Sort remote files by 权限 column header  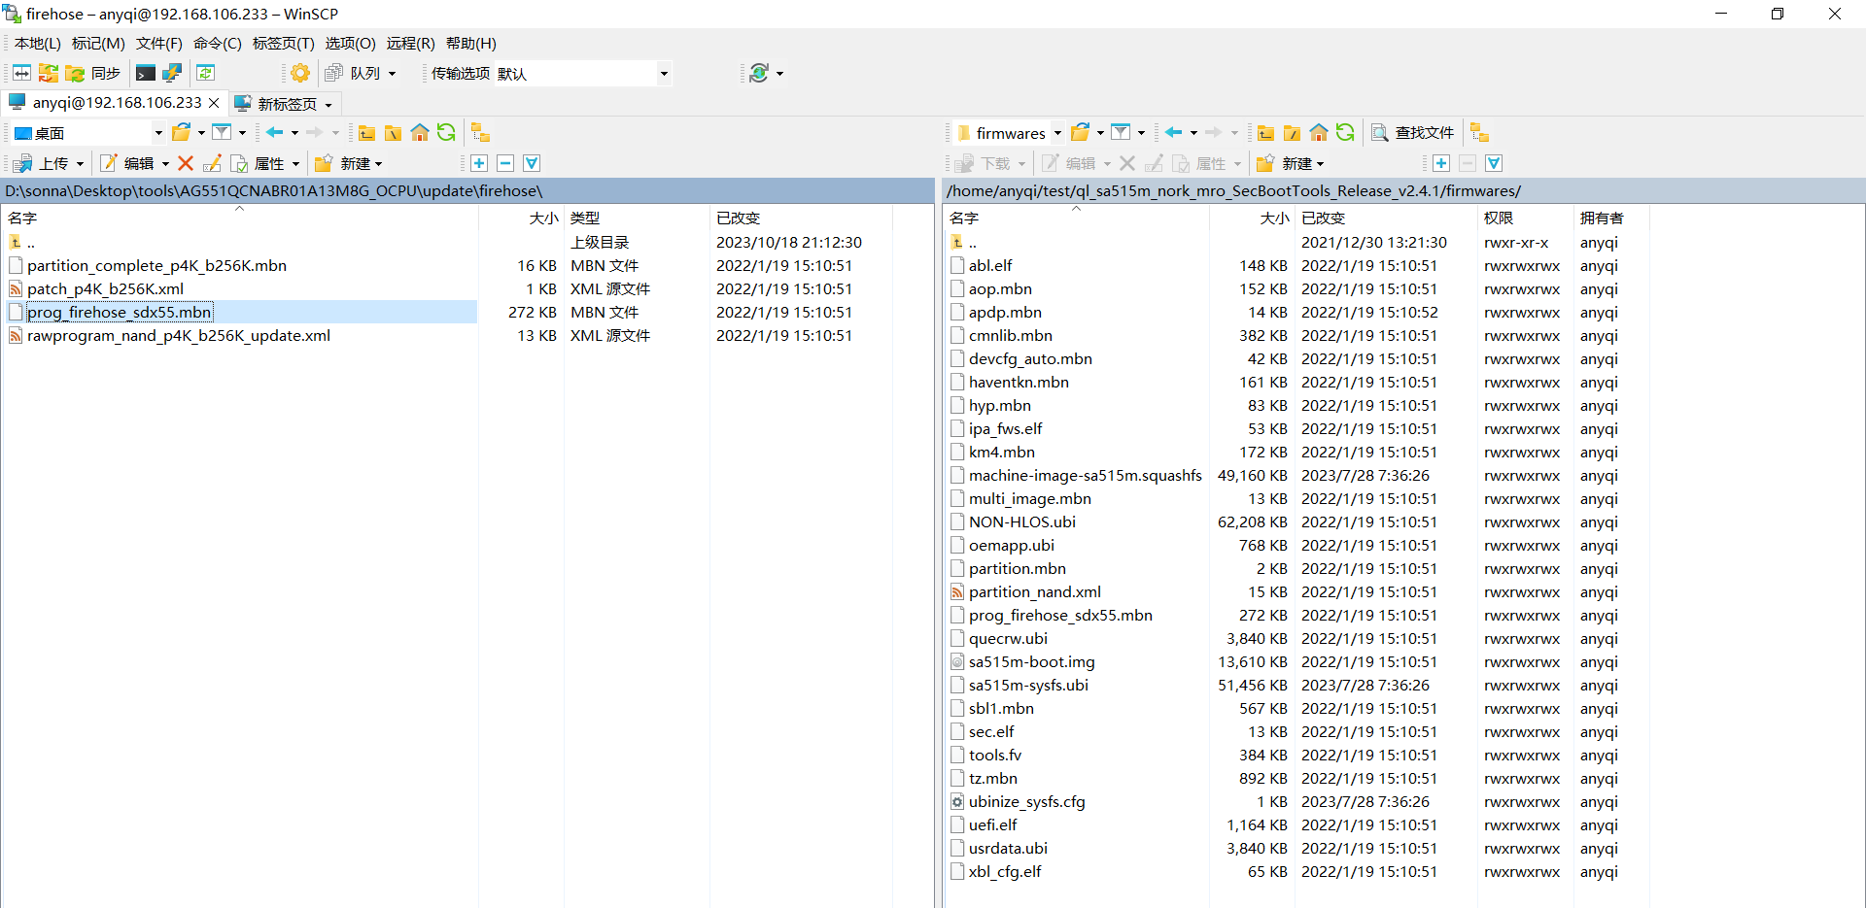click(x=1499, y=218)
